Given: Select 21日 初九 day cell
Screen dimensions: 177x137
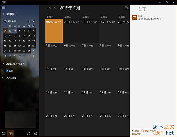Looking at the screenshot, I should point(90,101).
